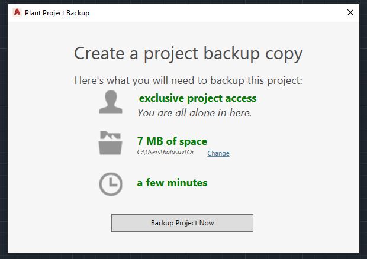
Task: Select the 'Here's what you will need' subtitle
Action: tap(188, 80)
